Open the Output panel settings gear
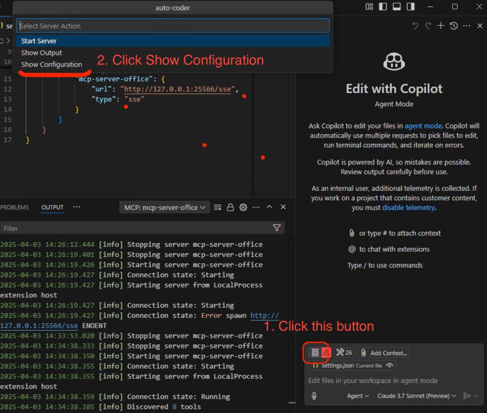This screenshot has width=487, height=413. click(243, 207)
